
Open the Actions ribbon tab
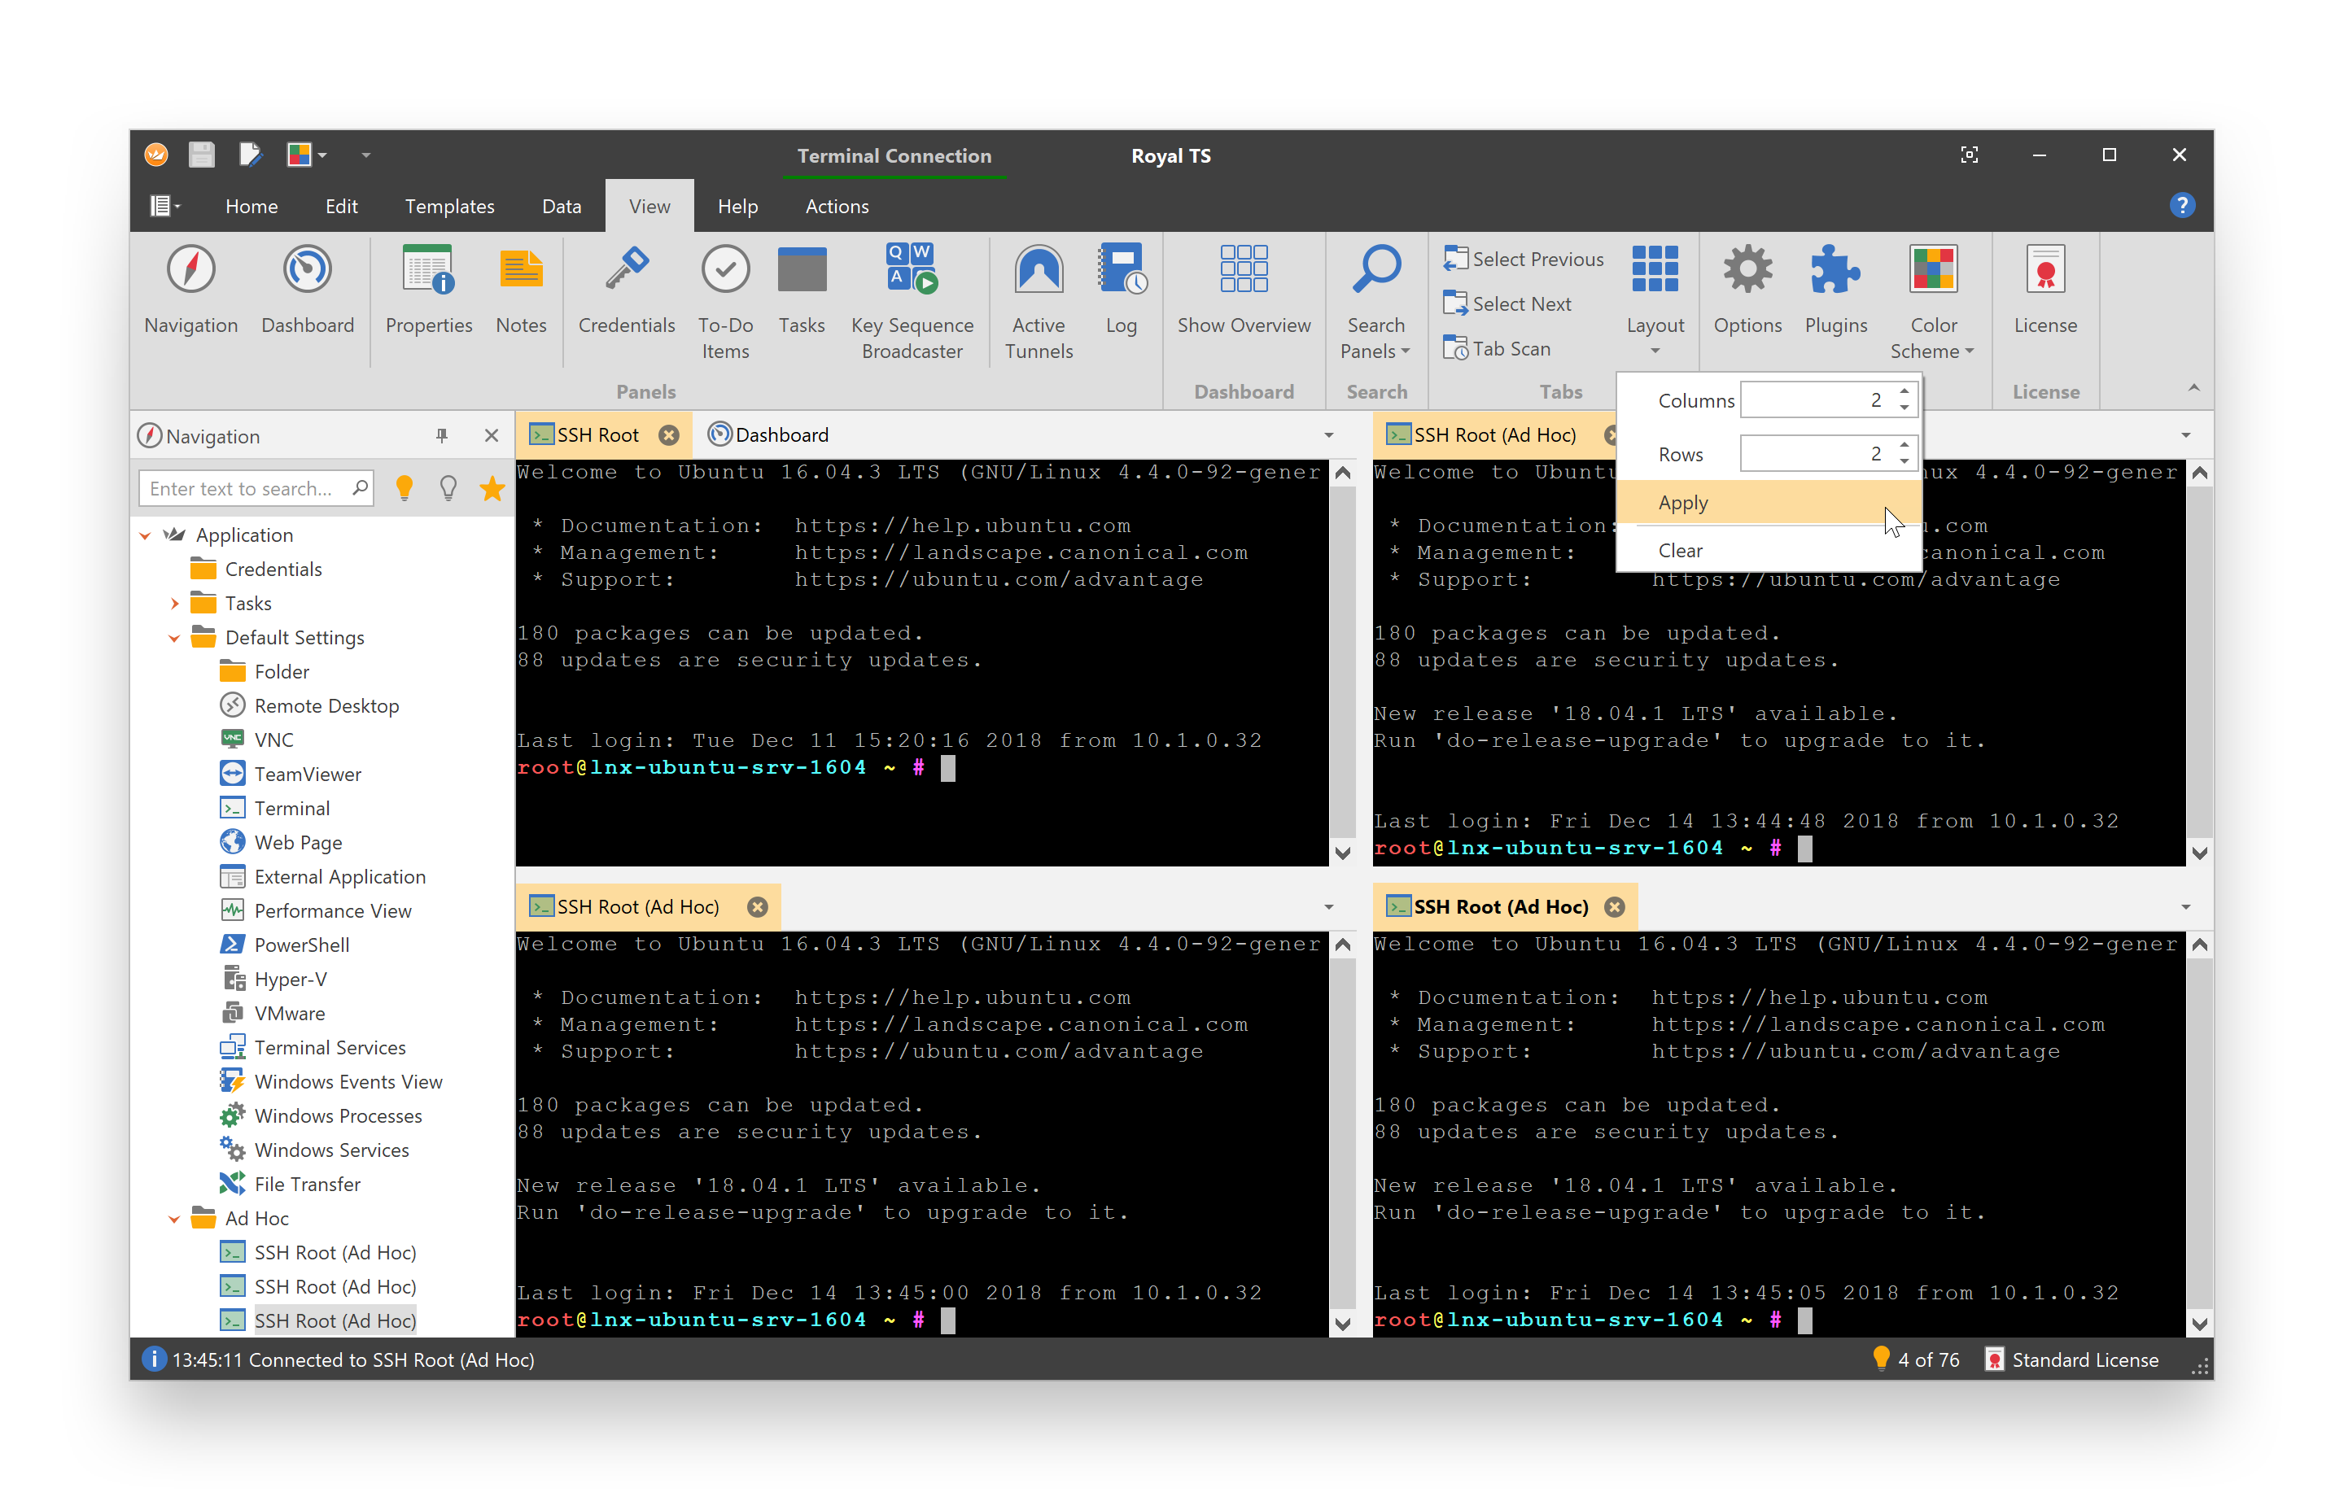click(x=837, y=207)
